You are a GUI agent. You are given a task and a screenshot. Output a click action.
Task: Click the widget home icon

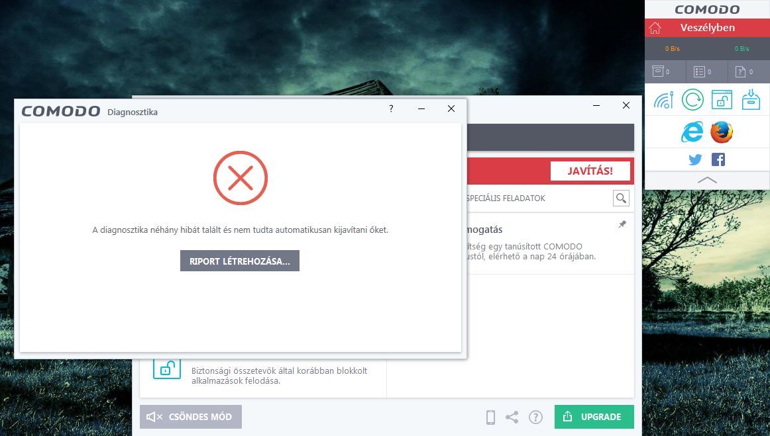tap(655, 28)
